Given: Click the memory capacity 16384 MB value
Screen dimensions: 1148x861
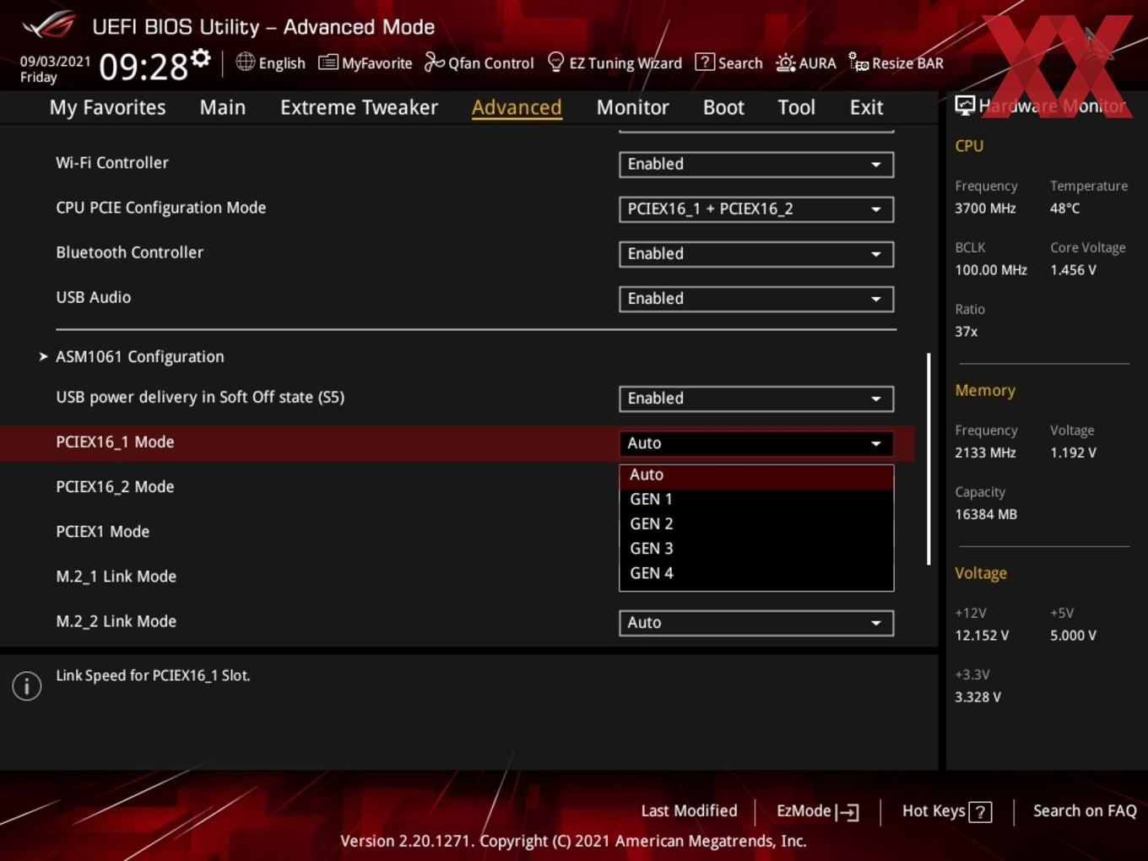Looking at the screenshot, I should point(986,514).
